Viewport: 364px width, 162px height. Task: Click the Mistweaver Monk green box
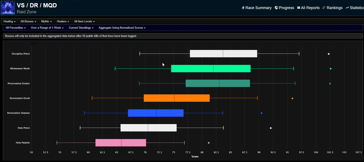click(211, 69)
